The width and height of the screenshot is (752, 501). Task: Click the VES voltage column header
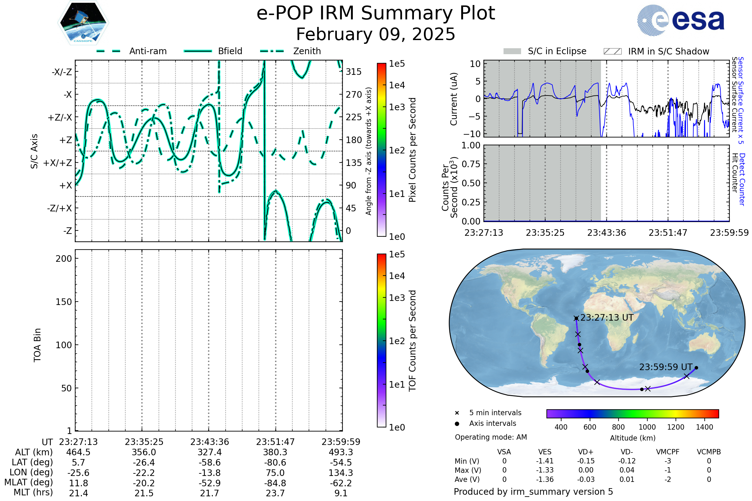click(x=545, y=452)
